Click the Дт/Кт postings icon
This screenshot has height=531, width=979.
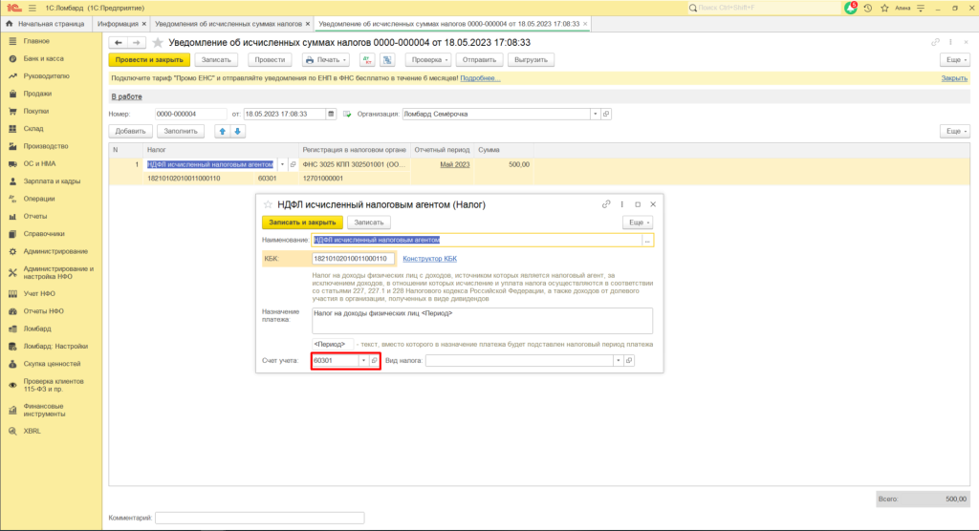[367, 59]
